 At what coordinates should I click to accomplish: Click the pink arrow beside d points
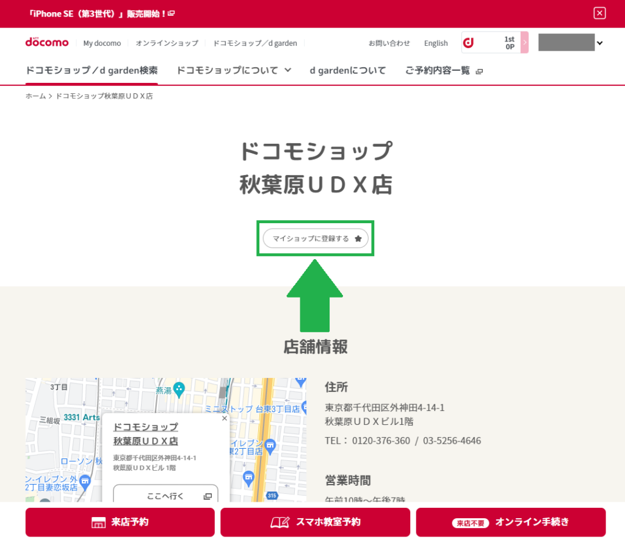(x=524, y=42)
